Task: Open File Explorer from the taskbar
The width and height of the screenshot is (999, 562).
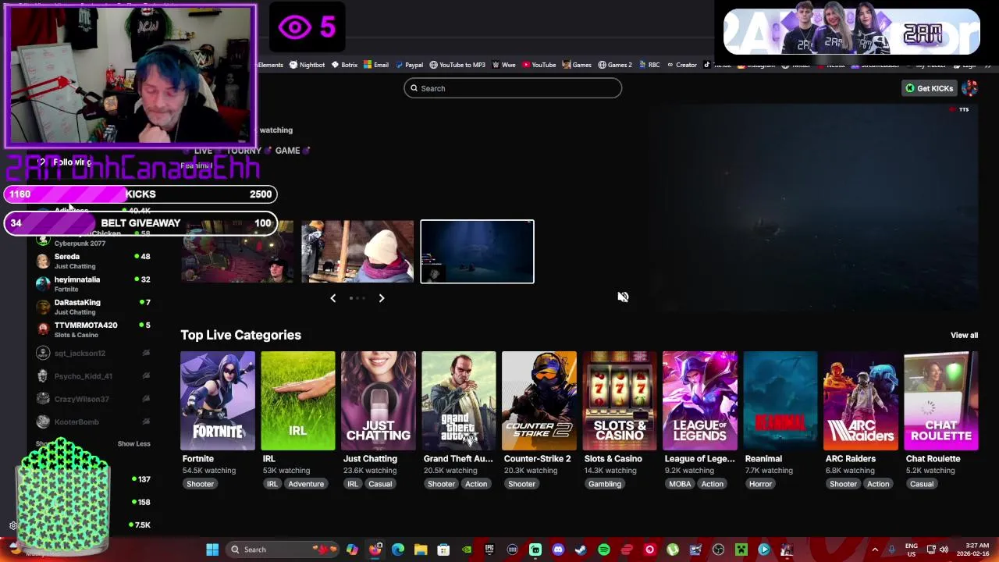Action: coord(421,550)
